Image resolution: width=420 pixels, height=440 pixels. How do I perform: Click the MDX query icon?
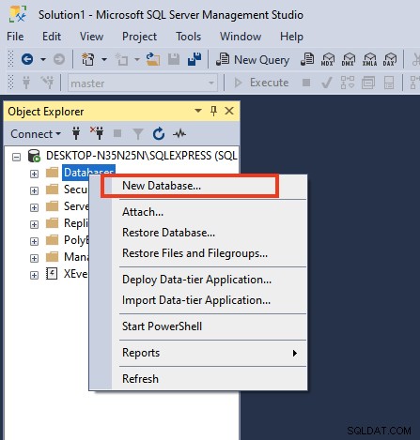tap(328, 59)
